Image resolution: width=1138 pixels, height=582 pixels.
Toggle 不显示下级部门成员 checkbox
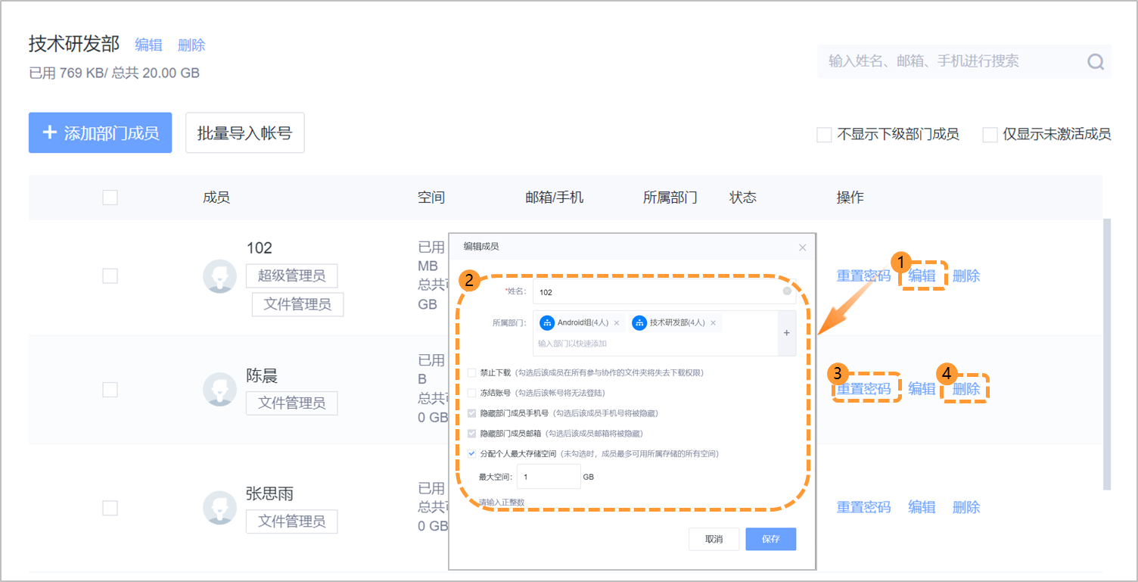coord(824,135)
